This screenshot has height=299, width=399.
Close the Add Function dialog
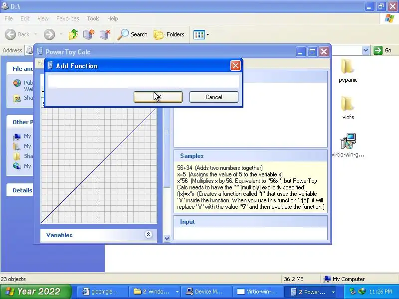pyautogui.click(x=235, y=66)
